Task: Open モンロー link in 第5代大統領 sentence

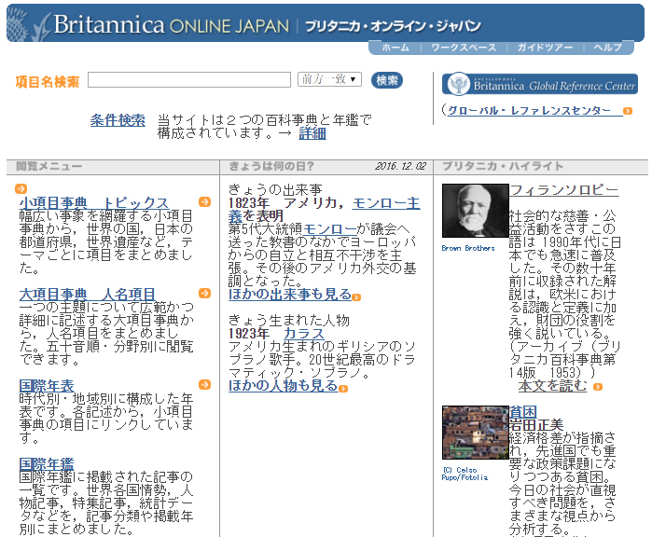Action: click(330, 229)
